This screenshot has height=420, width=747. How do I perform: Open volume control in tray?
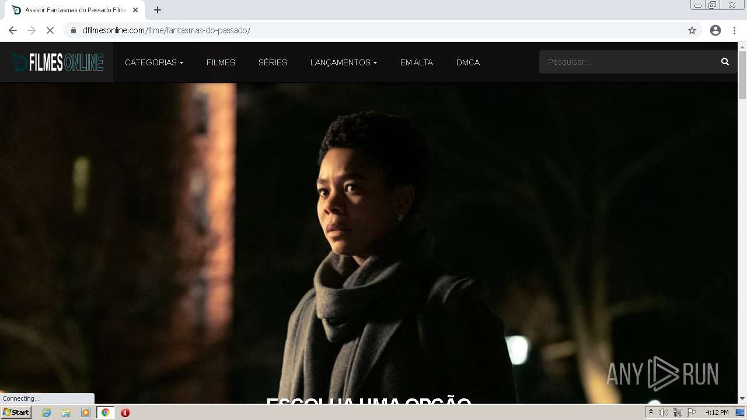coord(664,412)
